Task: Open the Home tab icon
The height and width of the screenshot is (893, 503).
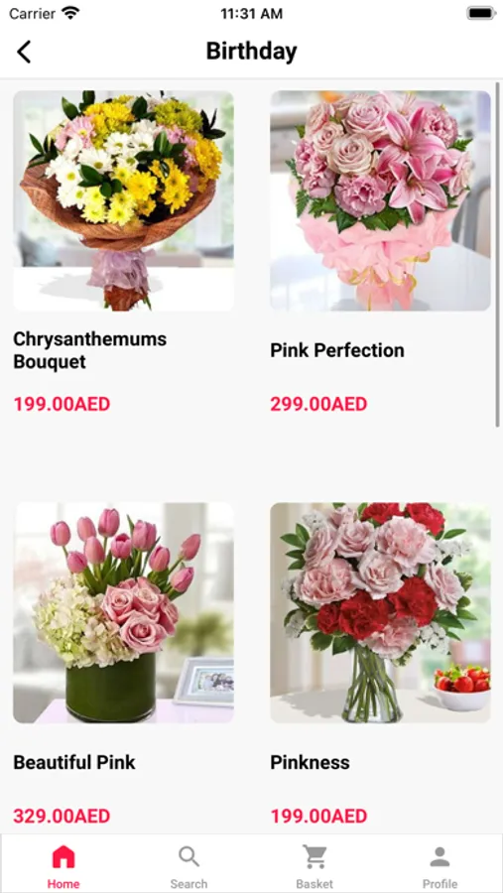Action: [x=63, y=856]
